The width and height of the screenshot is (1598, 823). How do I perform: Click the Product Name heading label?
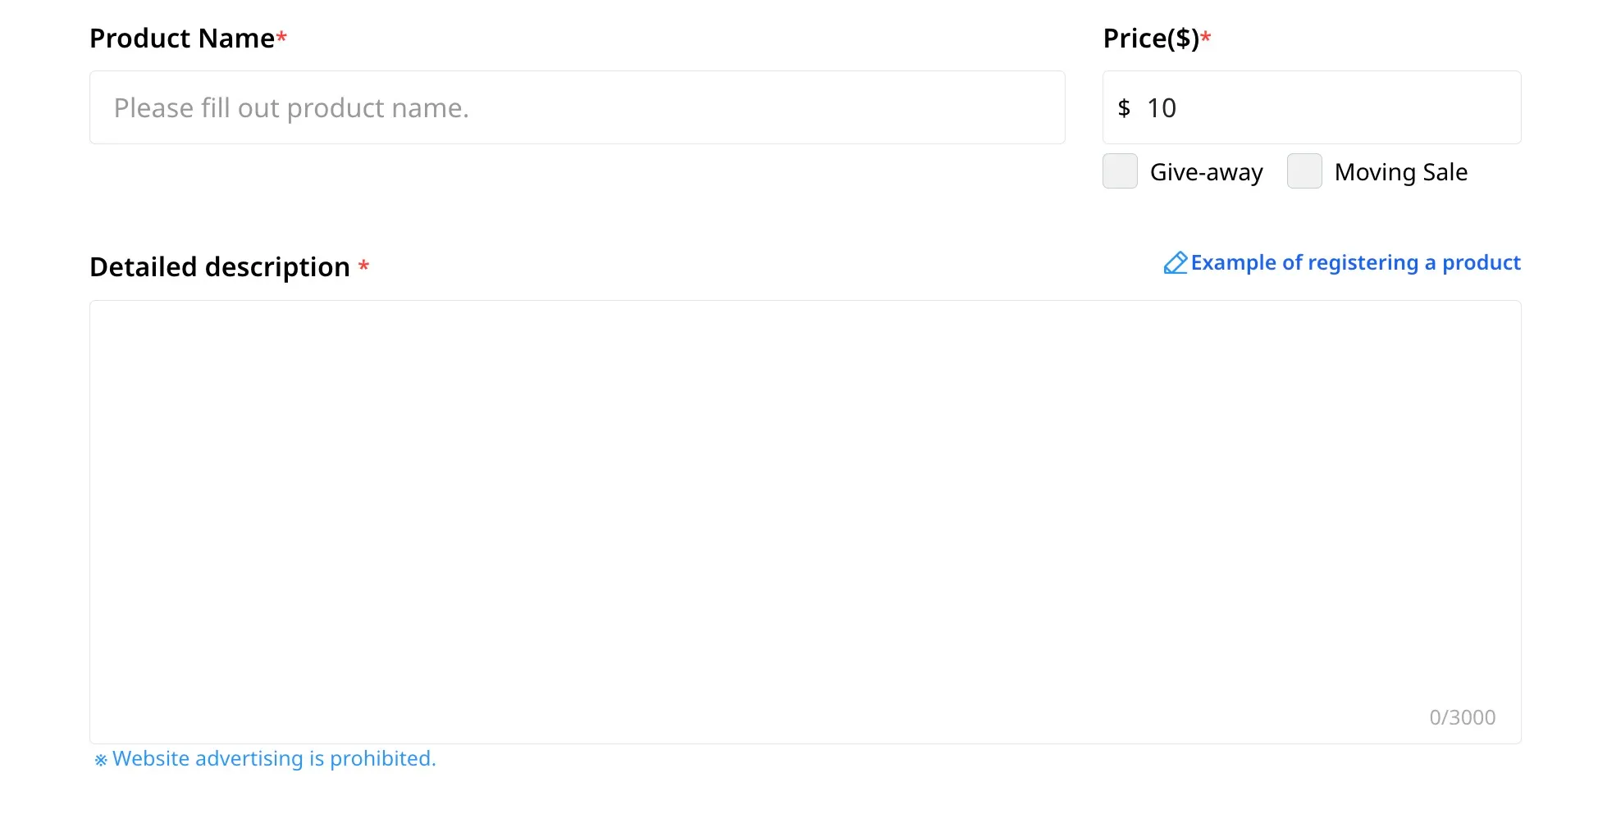pos(181,39)
